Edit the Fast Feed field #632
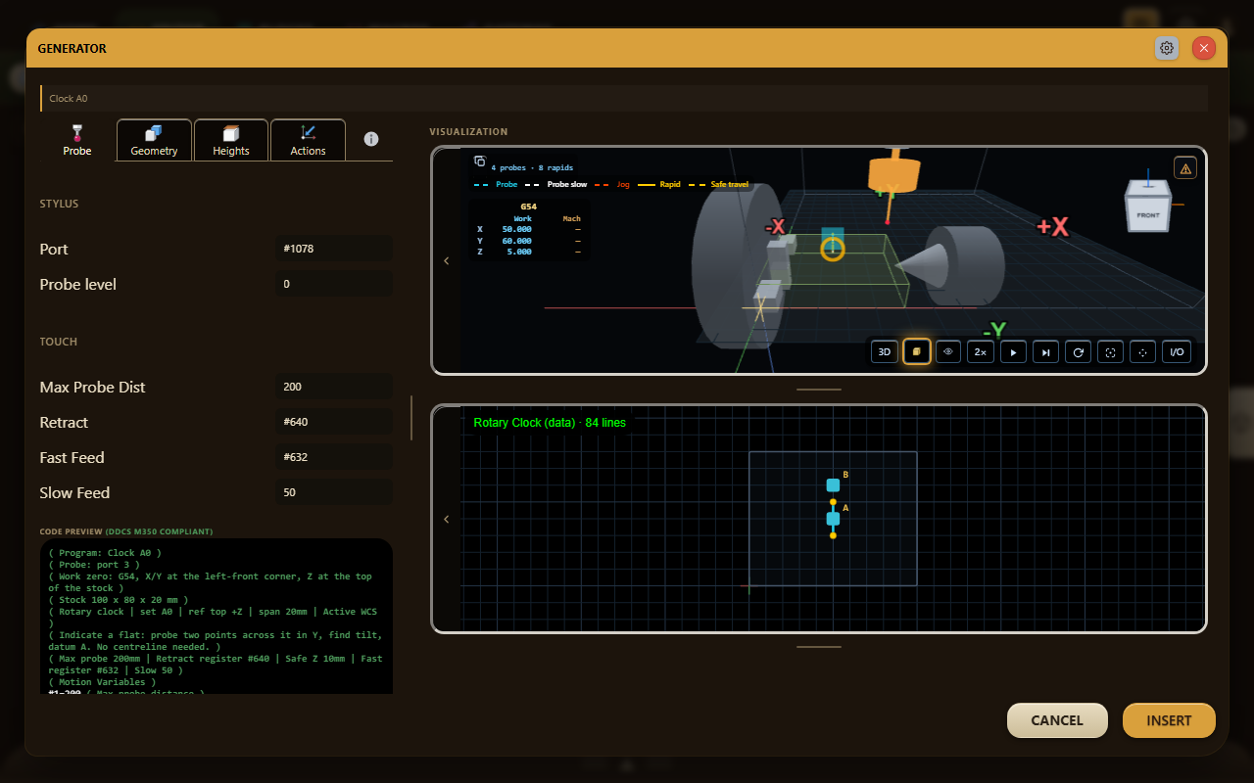 pos(335,457)
